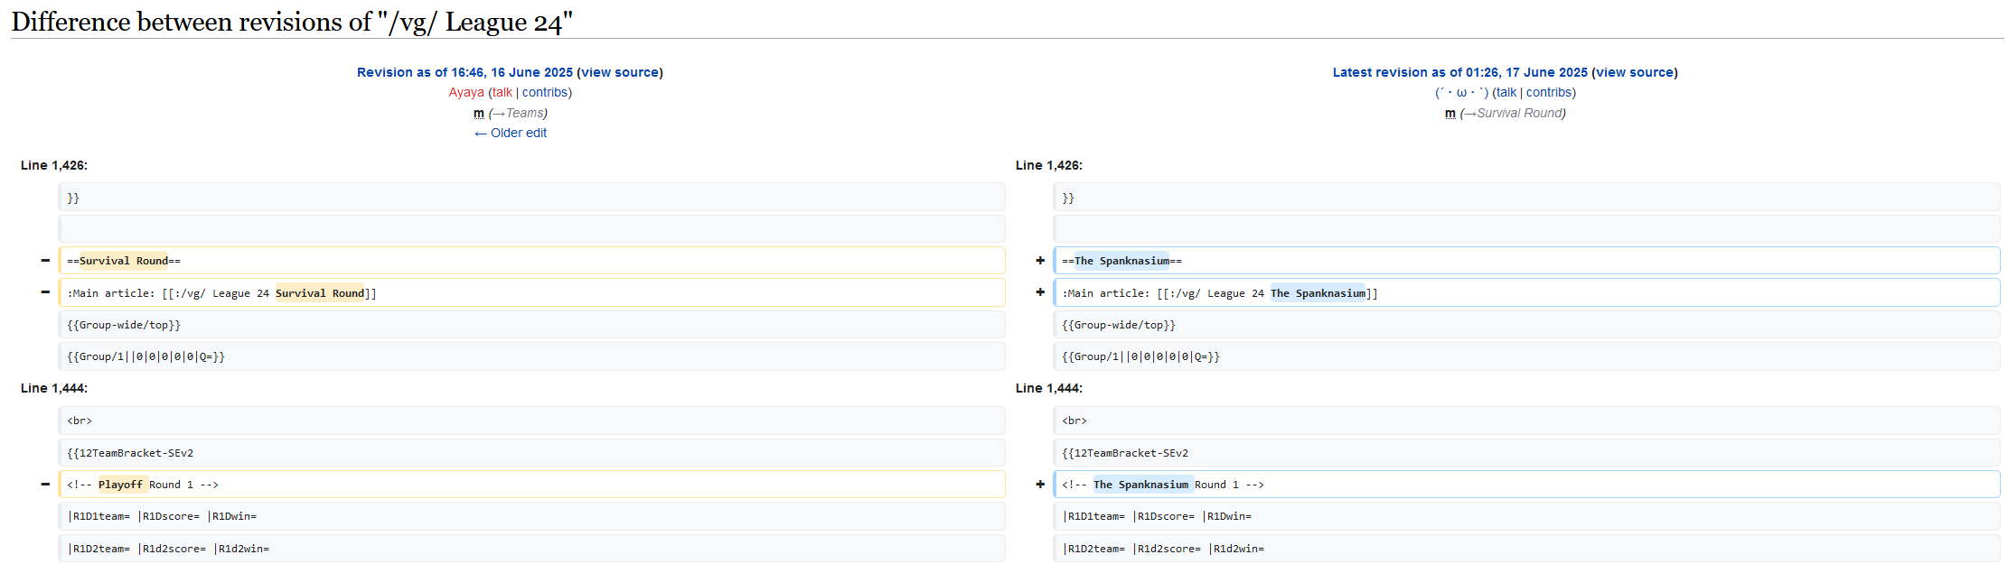Go to the Older edit diff
This screenshot has width=2008, height=564.
tap(511, 133)
